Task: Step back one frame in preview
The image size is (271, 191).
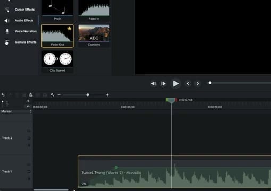Action: (154, 83)
